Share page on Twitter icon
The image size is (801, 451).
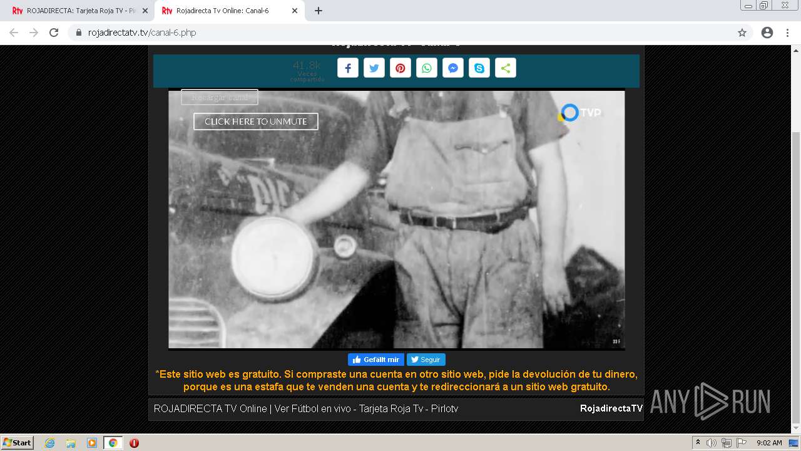(x=374, y=68)
